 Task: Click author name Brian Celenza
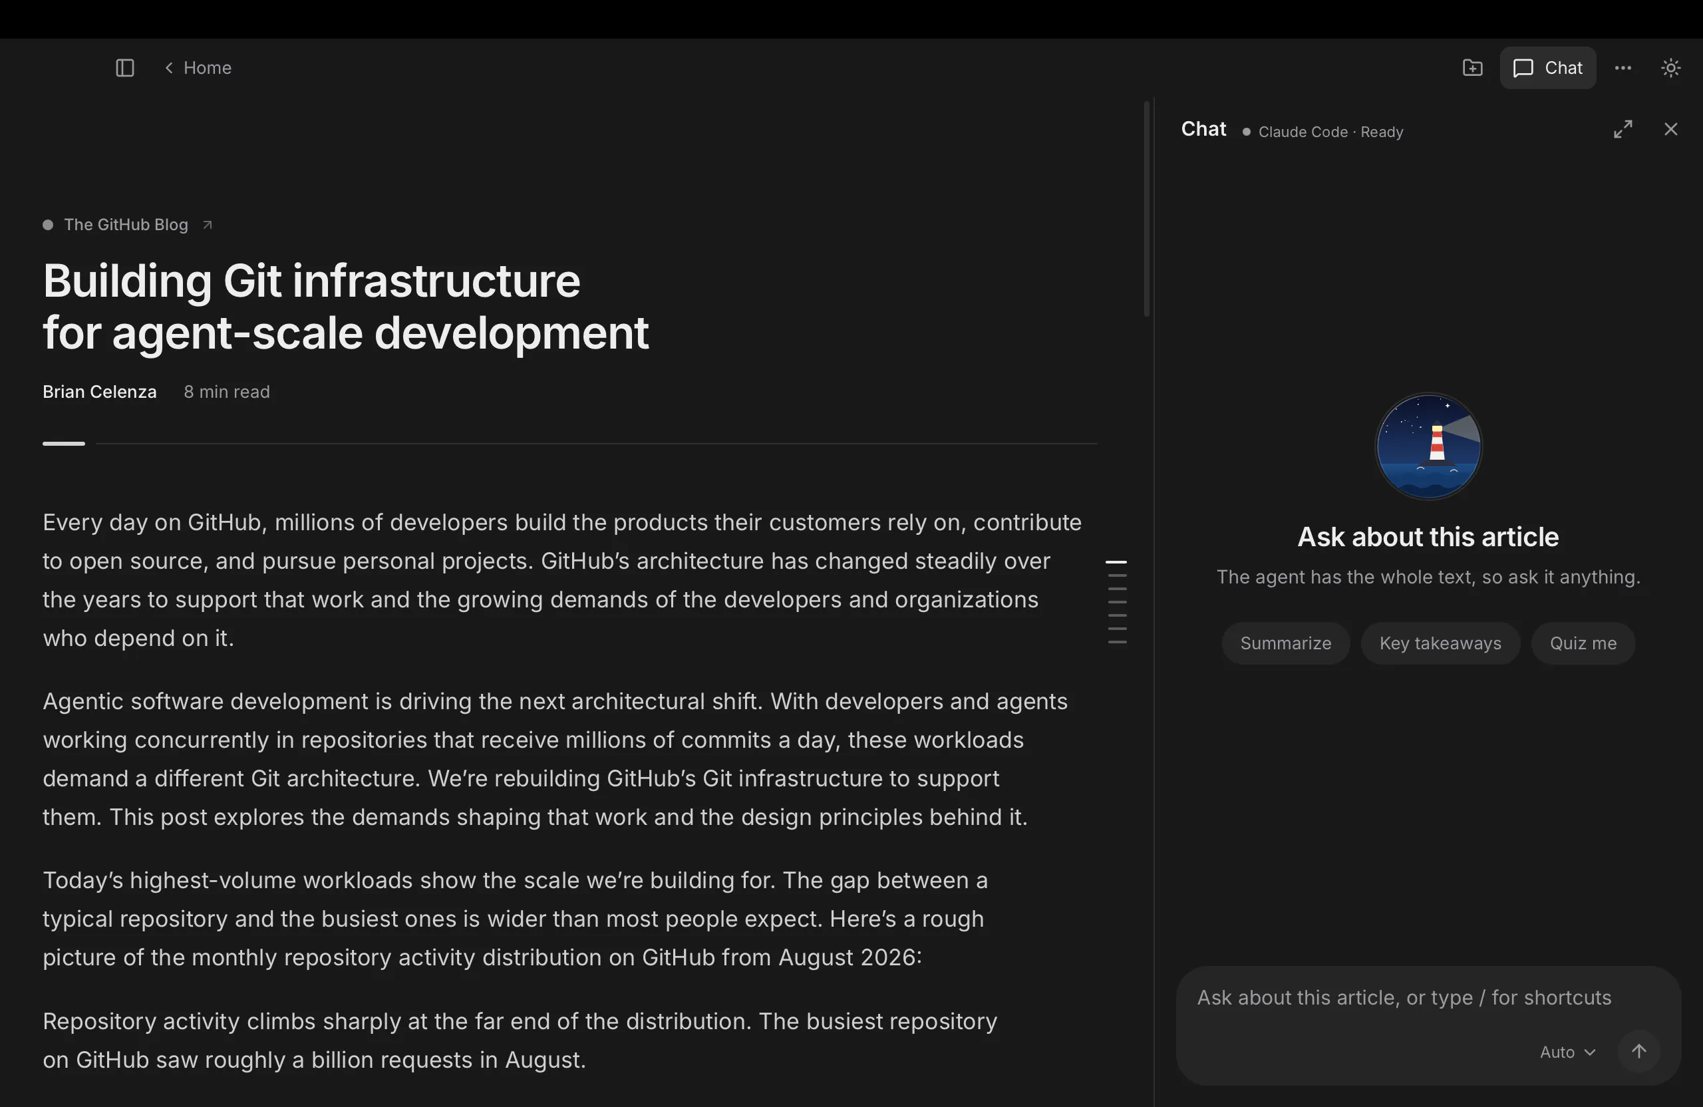[x=100, y=392]
